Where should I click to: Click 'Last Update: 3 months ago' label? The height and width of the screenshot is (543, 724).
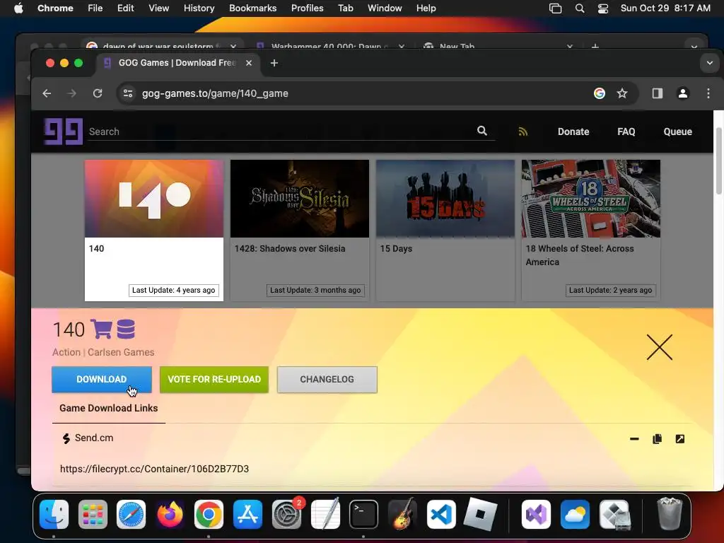coord(315,291)
